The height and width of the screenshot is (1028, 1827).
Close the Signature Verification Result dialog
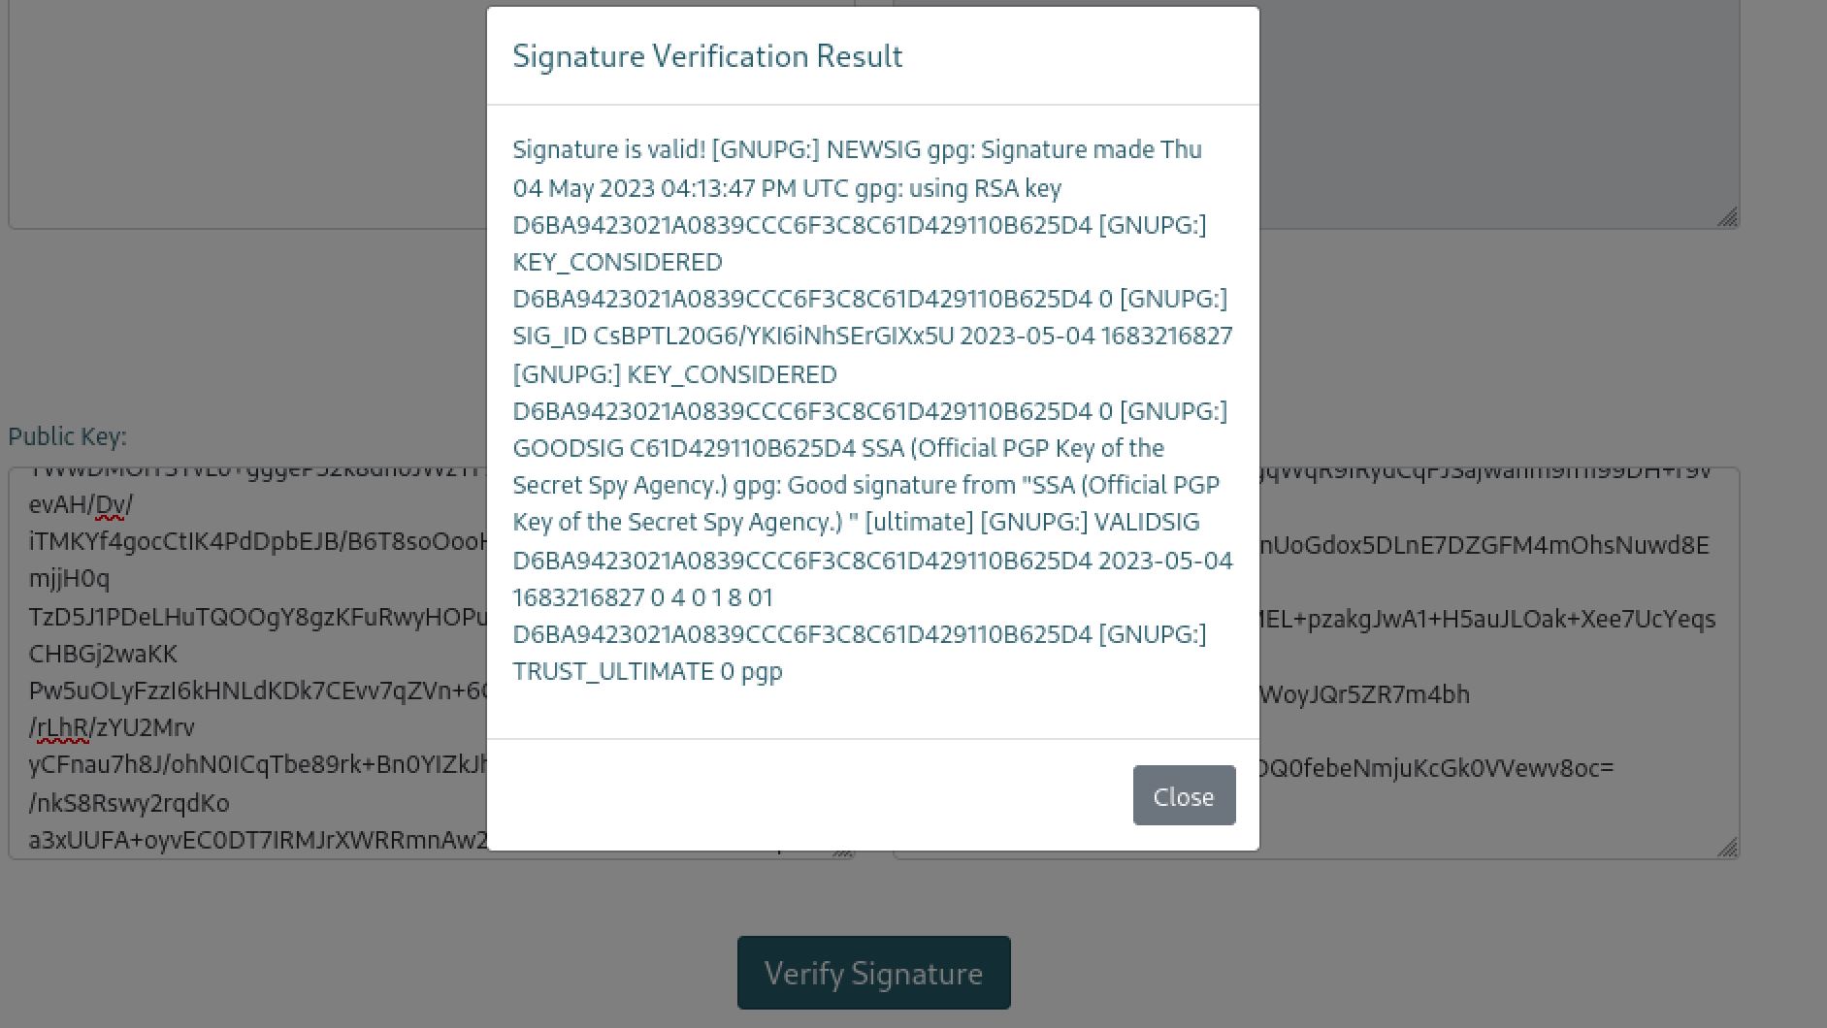(x=1184, y=796)
